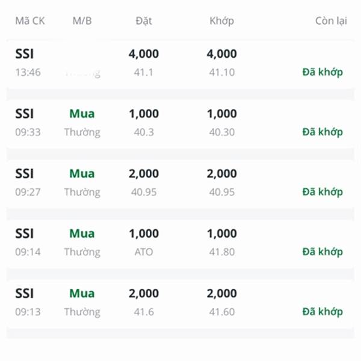Open the SSI order placed at 09:13
The image size is (361, 361).
click(x=180, y=303)
